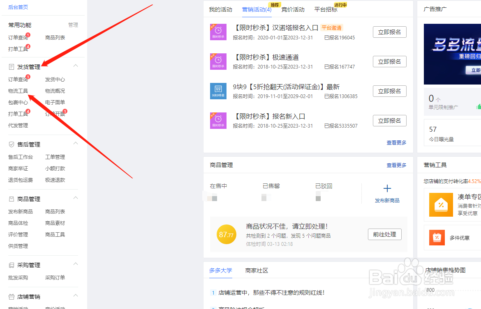Collapse the 发货管理 section
The height and width of the screenshot is (309, 481).
76,66
